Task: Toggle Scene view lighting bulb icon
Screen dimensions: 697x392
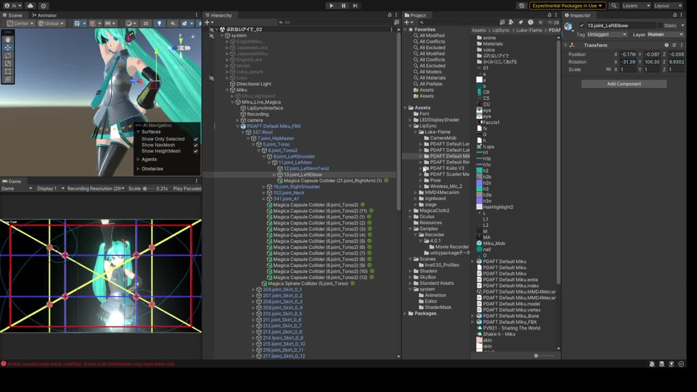Action: 159,23
